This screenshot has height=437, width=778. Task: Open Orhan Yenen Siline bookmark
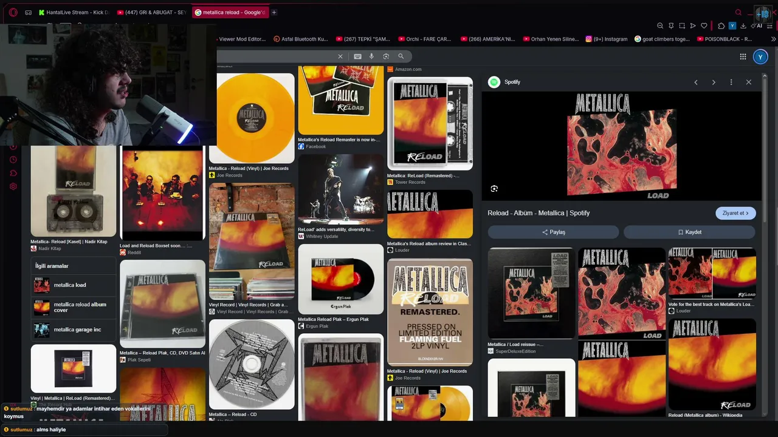tap(551, 39)
